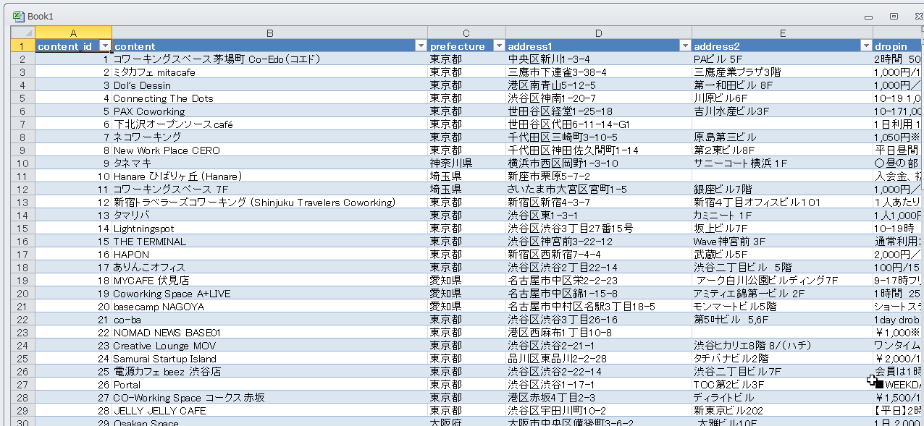The image size is (924, 426).
Task: Click the Select All corner button
Action: pos(22,33)
